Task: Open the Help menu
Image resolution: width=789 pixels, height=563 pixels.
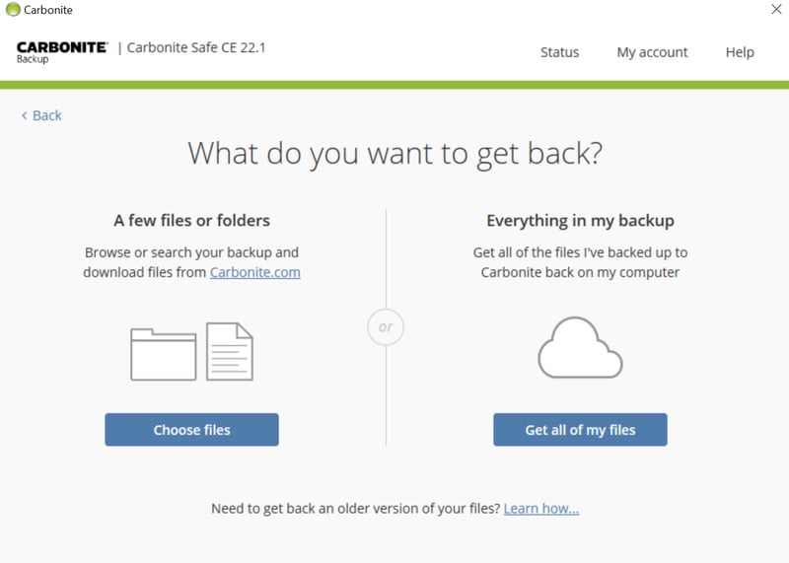Action: (x=740, y=52)
